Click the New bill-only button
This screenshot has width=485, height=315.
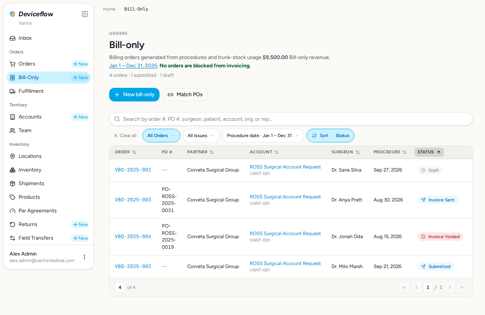click(134, 95)
